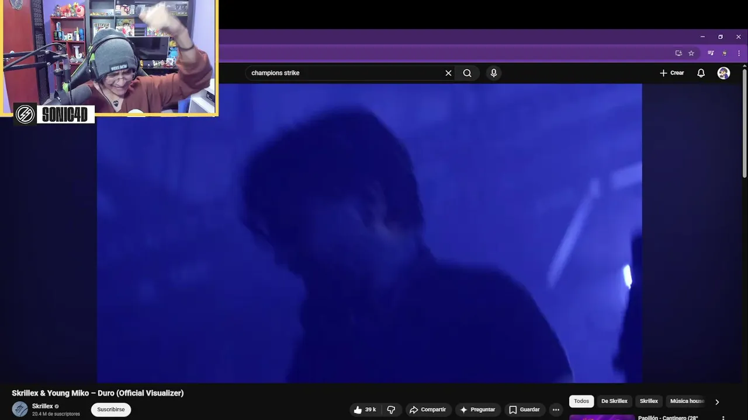Viewport: 748px width, 420px height.
Task: Open the browser media controls icon
Action: tap(711, 53)
